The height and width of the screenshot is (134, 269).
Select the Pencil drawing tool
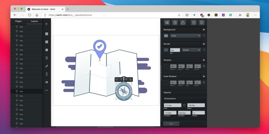tap(47, 66)
